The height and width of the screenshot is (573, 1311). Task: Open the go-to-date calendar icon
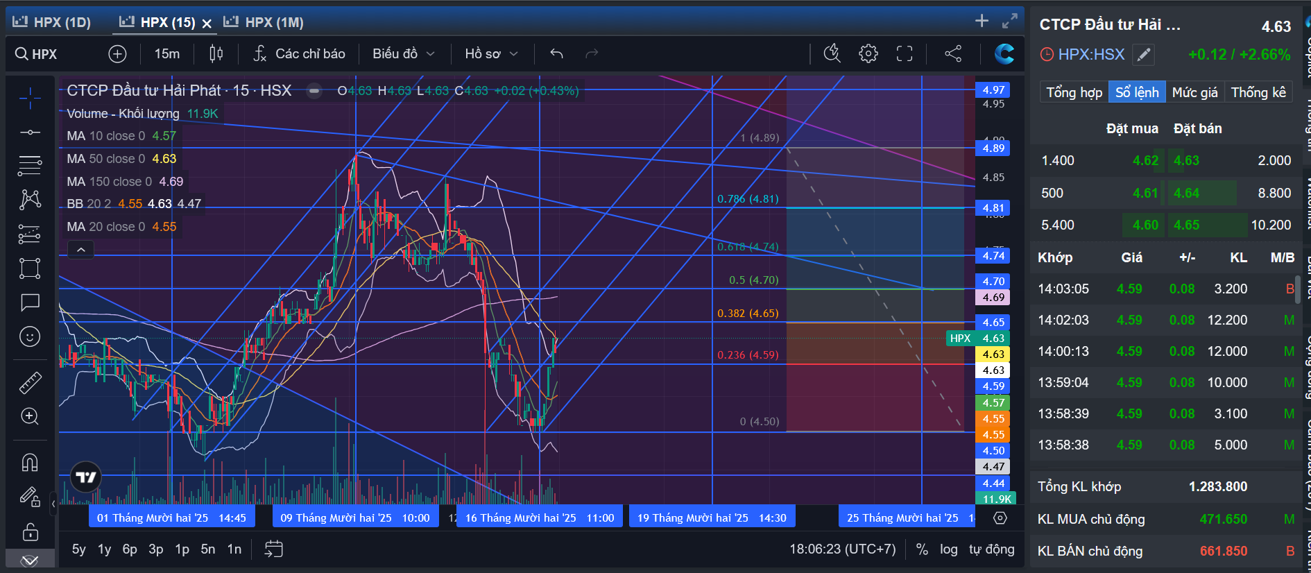[x=274, y=549]
